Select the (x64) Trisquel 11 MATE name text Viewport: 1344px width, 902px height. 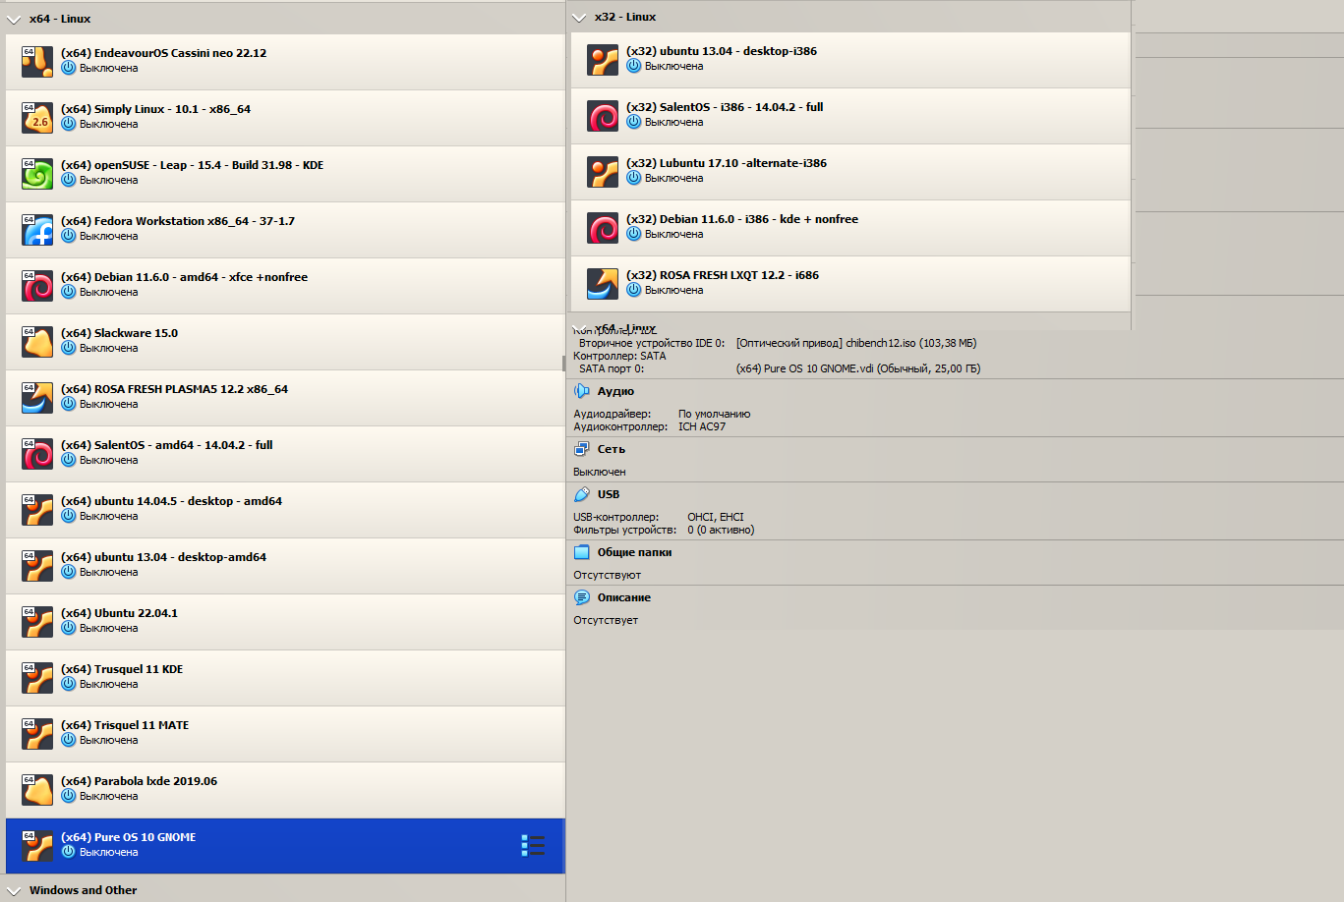(125, 725)
